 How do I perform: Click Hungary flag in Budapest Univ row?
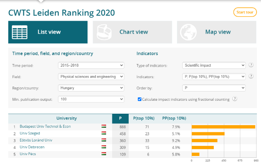click(104, 126)
